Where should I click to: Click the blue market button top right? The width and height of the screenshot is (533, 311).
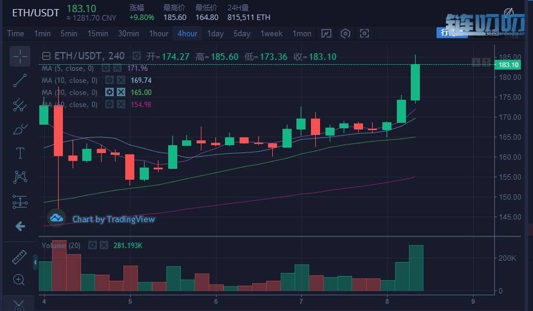(x=452, y=32)
